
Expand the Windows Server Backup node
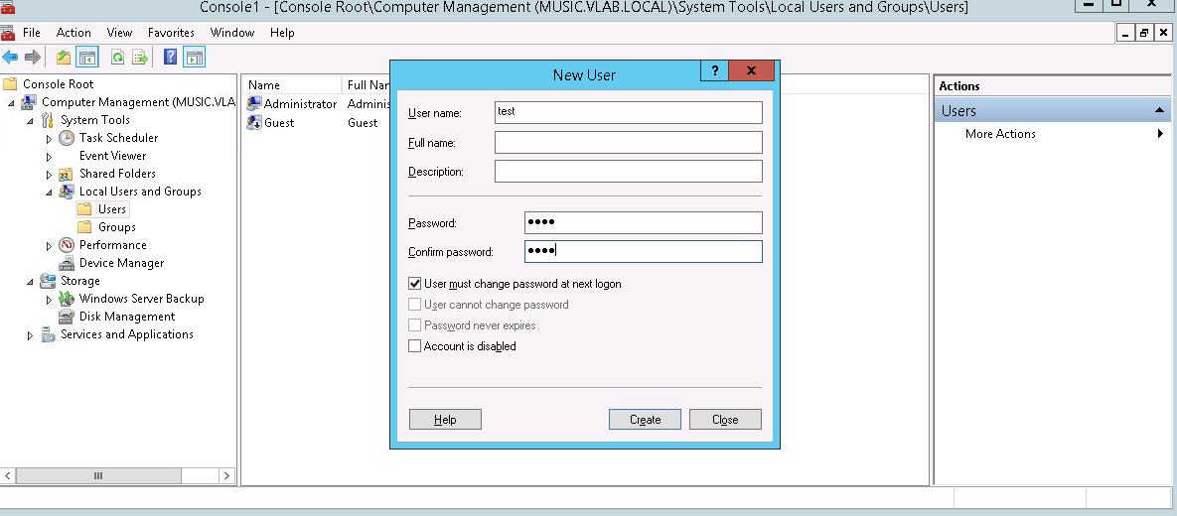(49, 300)
